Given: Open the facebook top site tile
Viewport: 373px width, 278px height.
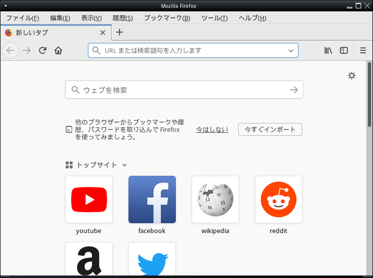Looking at the screenshot, I should pyautogui.click(x=152, y=199).
